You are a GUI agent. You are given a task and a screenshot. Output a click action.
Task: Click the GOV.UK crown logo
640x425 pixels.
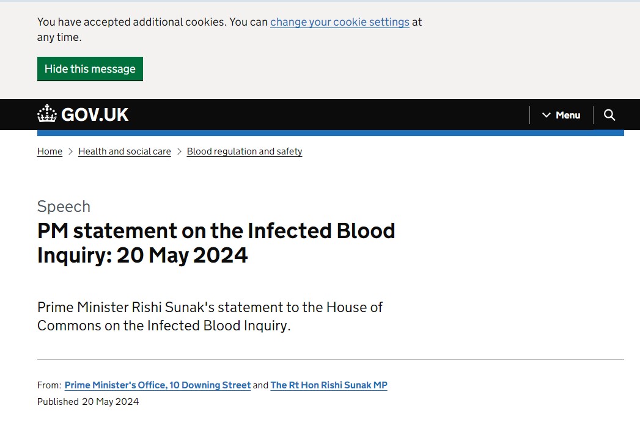46,114
